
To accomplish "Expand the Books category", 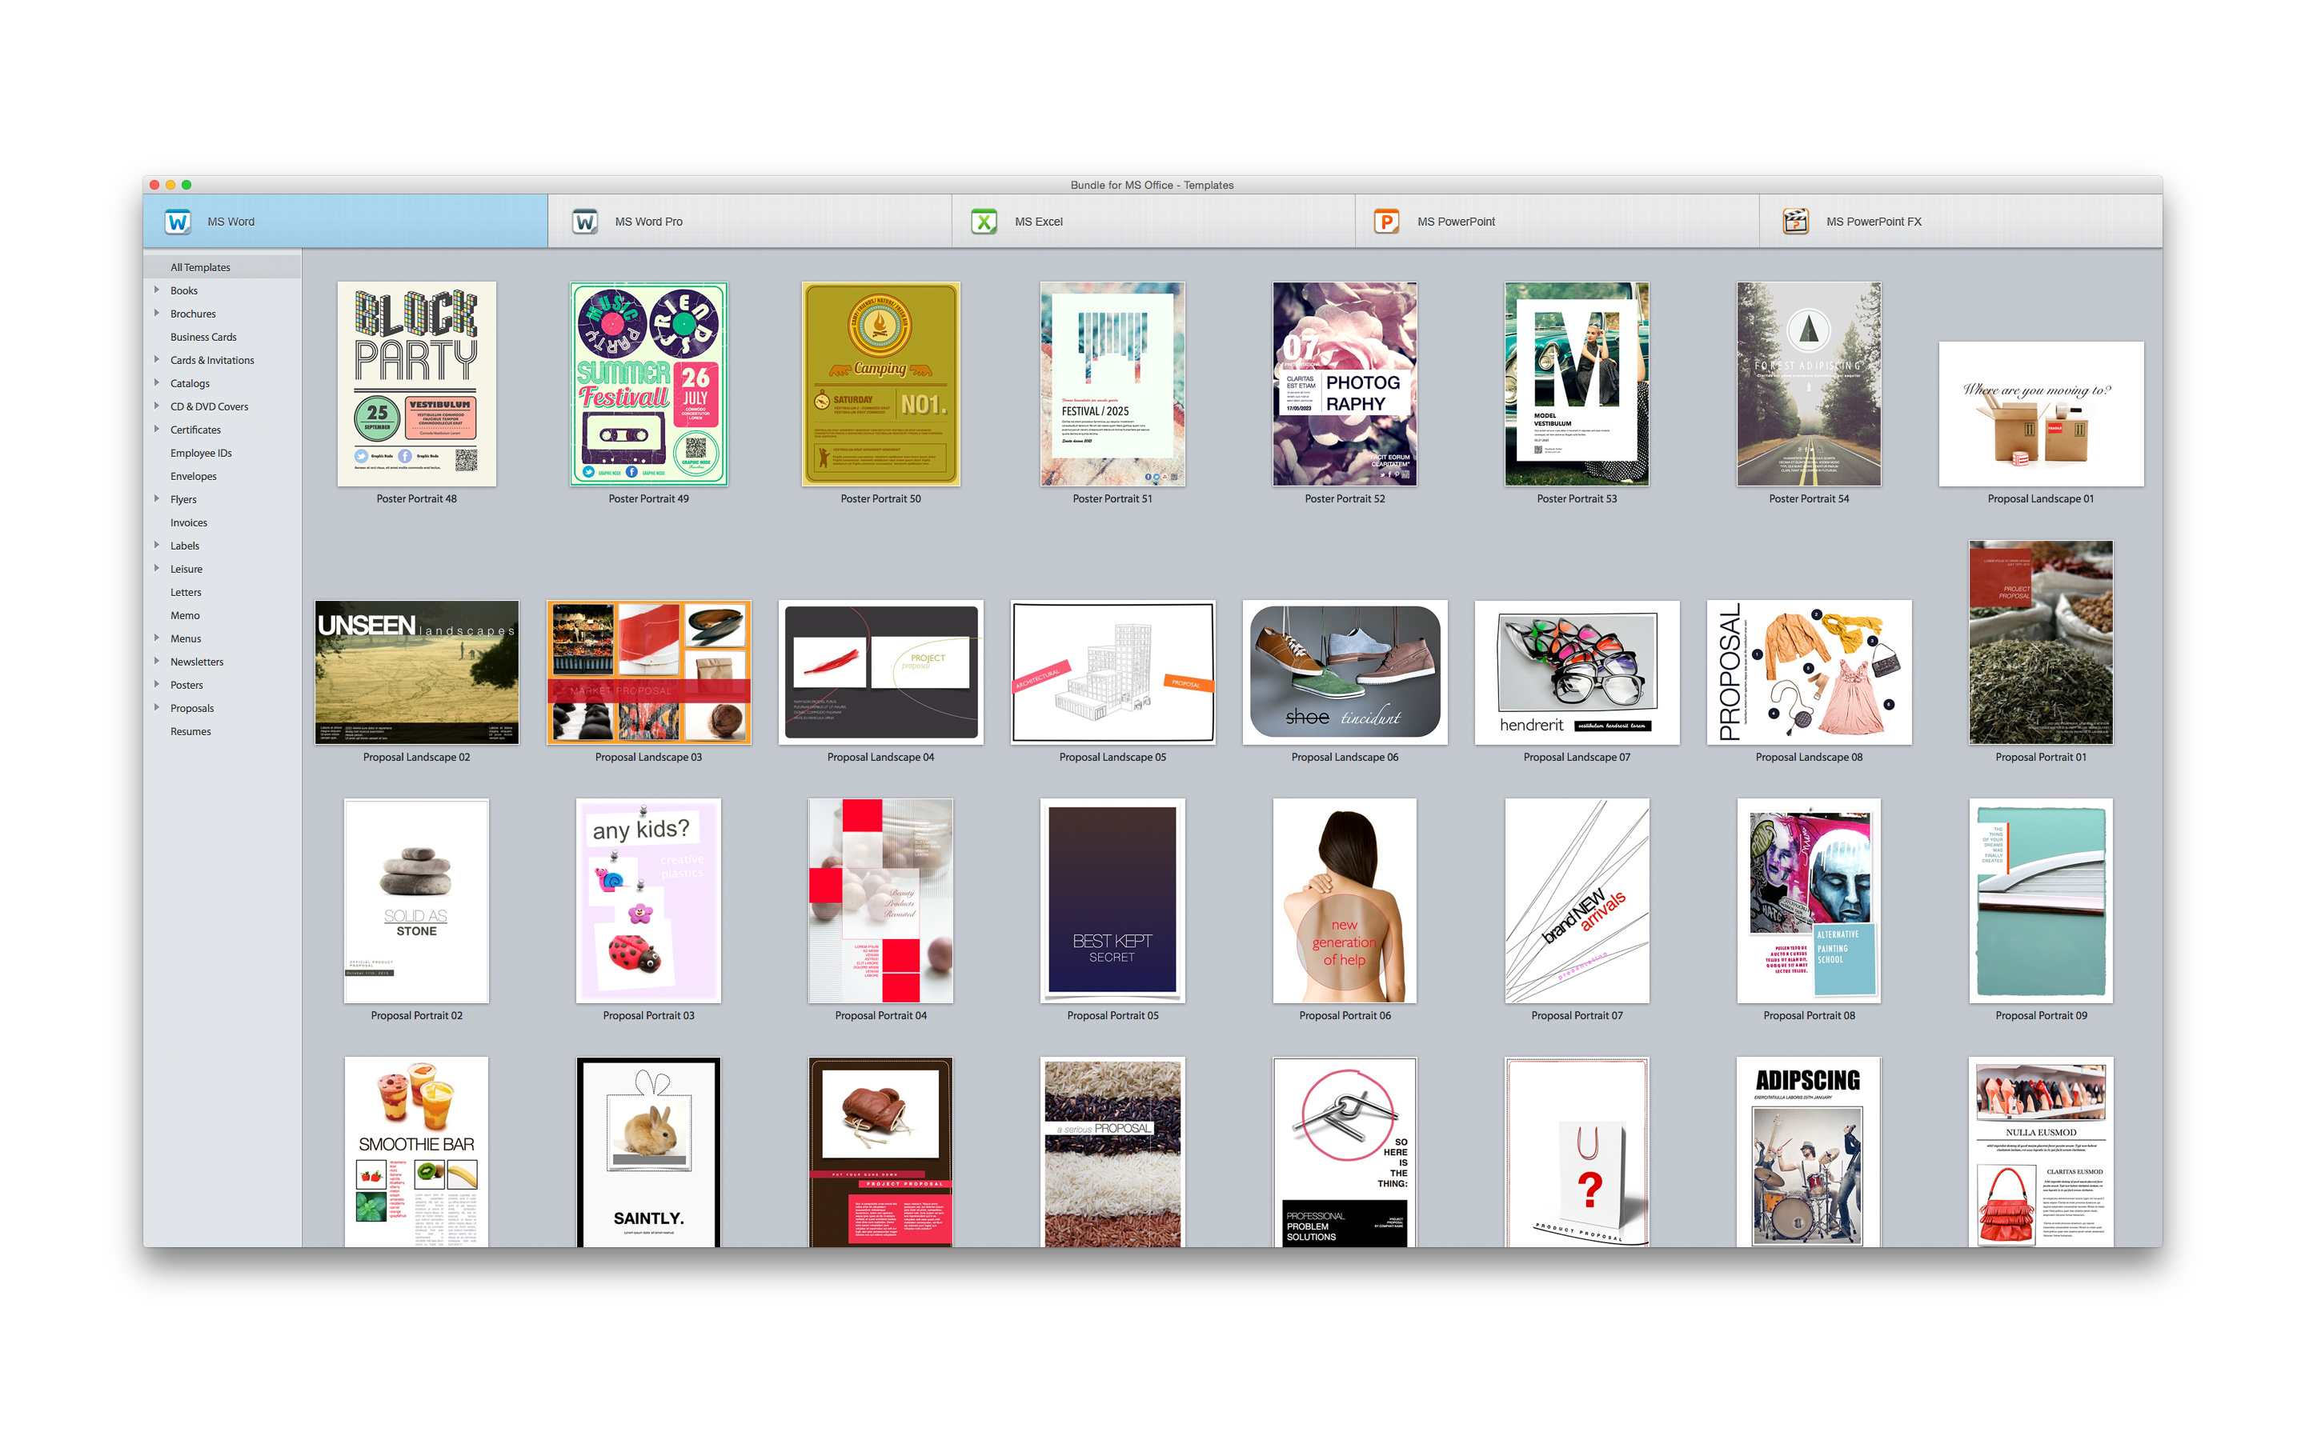I will pyautogui.click(x=157, y=290).
